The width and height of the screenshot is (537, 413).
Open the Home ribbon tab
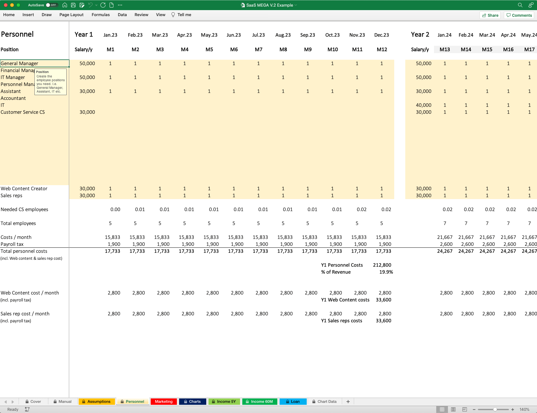click(9, 15)
